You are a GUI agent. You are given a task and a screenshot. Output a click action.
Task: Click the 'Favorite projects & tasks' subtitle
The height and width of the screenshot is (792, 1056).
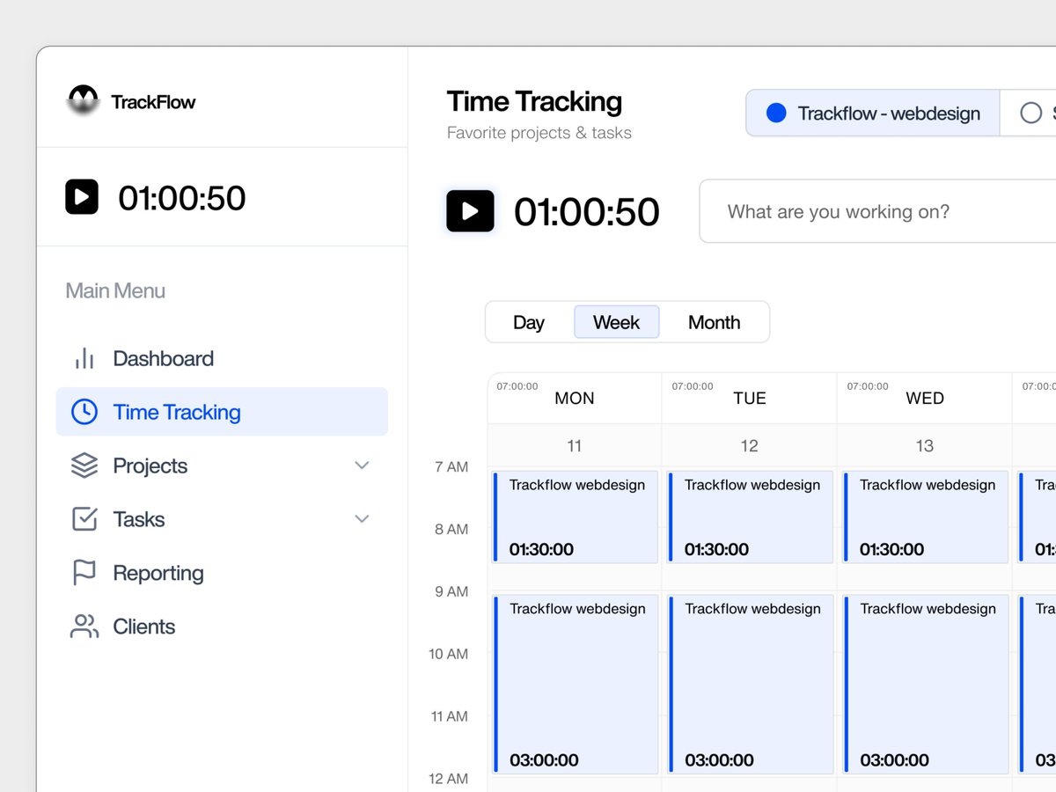tap(539, 133)
